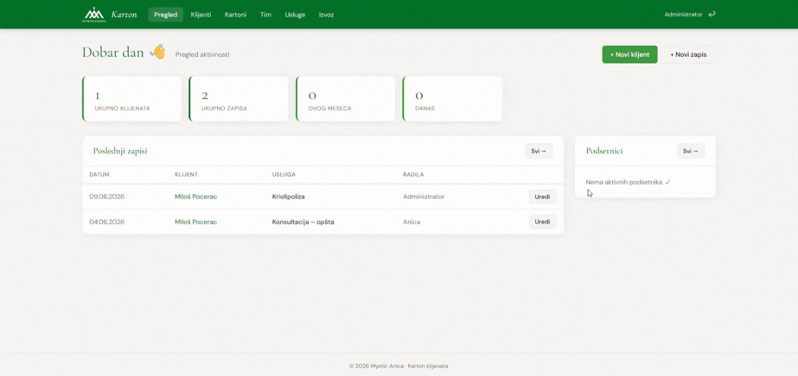Select the Ovog meseca stat card
Image resolution: width=798 pixels, height=376 pixels.
[x=346, y=99]
